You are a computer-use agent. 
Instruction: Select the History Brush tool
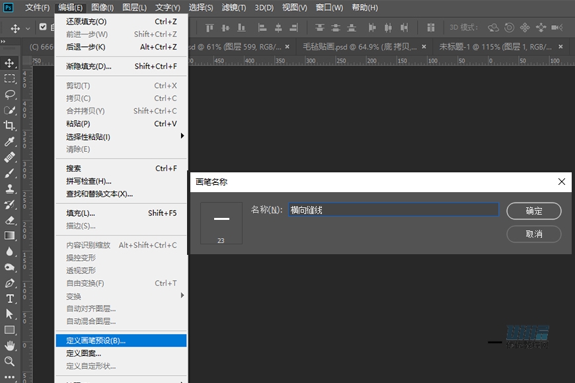click(9, 205)
